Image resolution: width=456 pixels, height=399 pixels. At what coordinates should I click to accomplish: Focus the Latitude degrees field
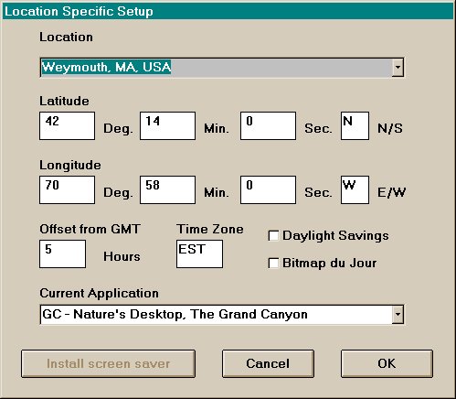pyautogui.click(x=67, y=125)
